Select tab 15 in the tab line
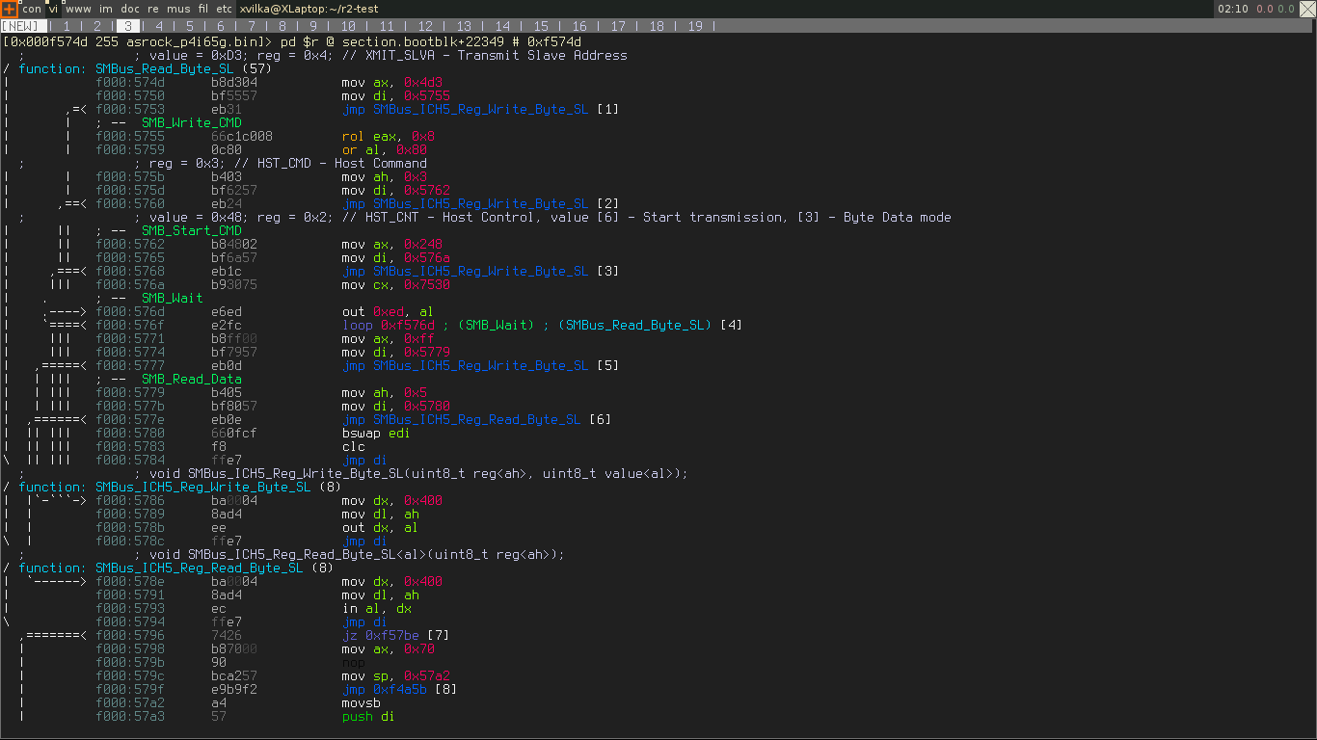The width and height of the screenshot is (1317, 740). (x=541, y=26)
